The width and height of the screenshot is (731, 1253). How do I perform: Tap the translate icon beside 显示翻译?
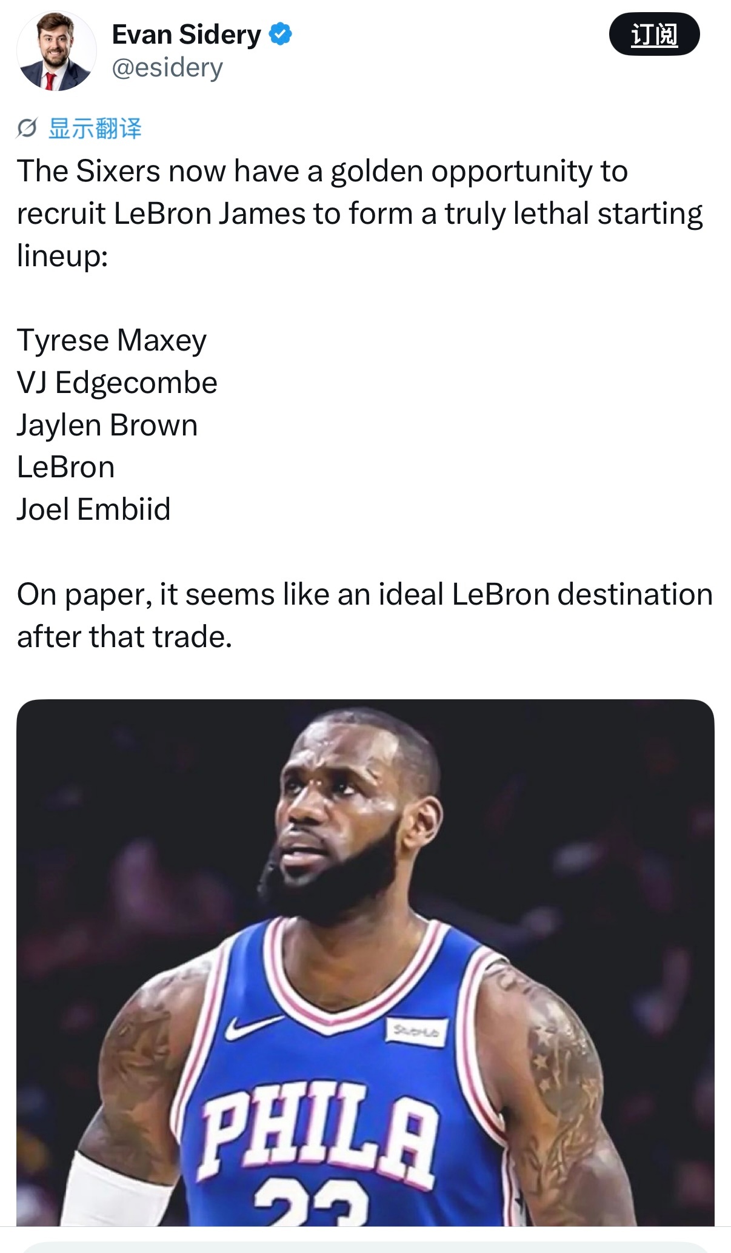(x=27, y=129)
